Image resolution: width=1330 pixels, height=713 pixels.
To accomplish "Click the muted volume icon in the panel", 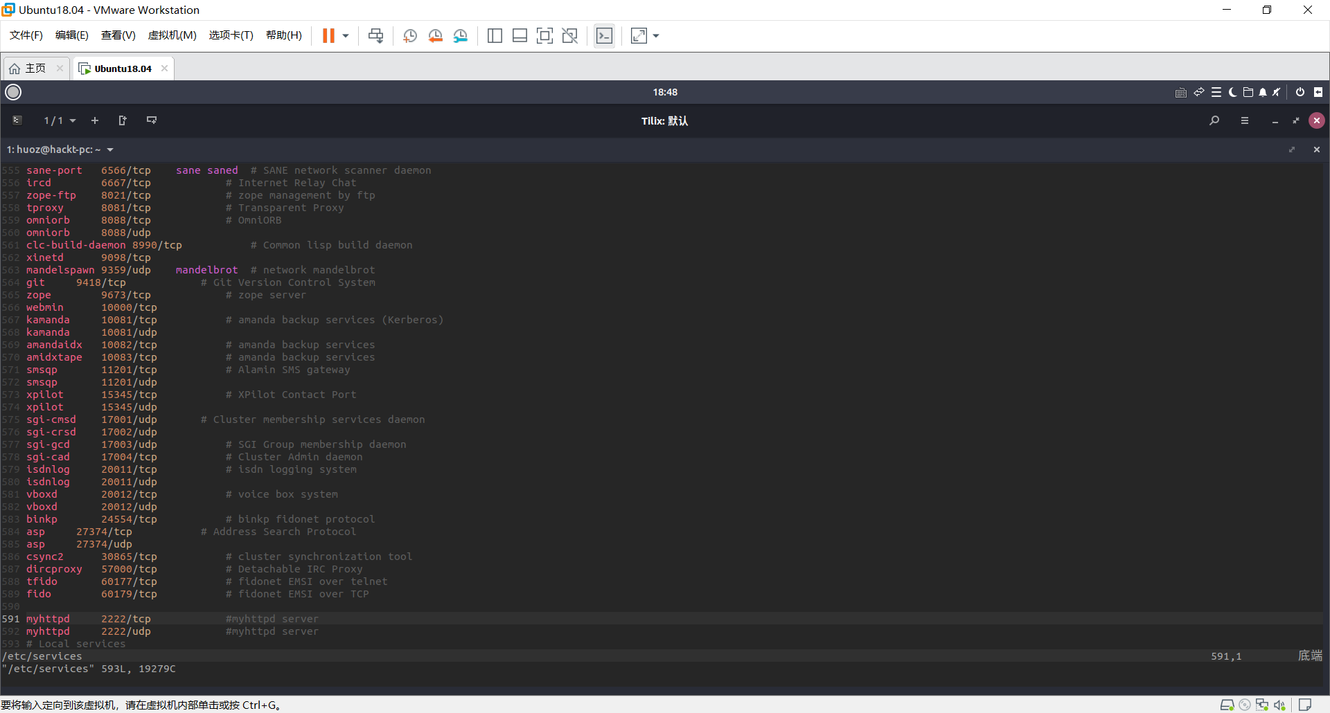I will click(1277, 92).
